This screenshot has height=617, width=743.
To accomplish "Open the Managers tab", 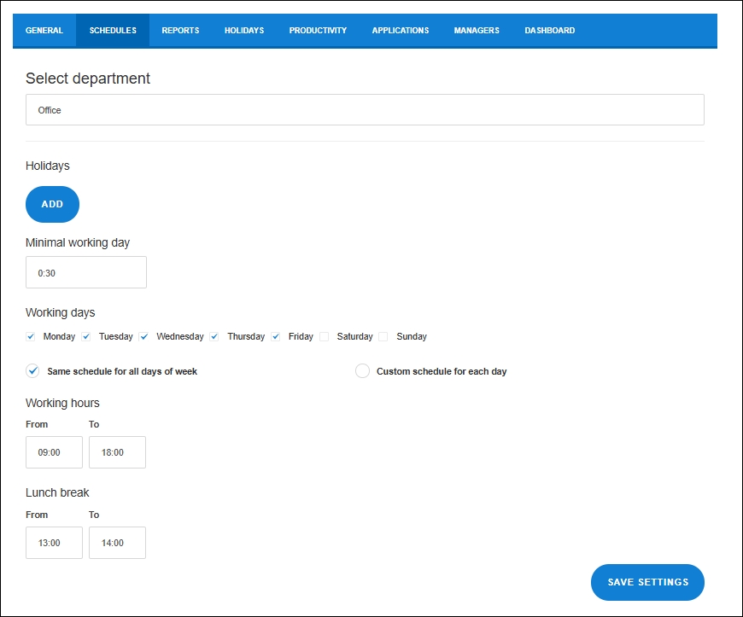I will click(477, 31).
